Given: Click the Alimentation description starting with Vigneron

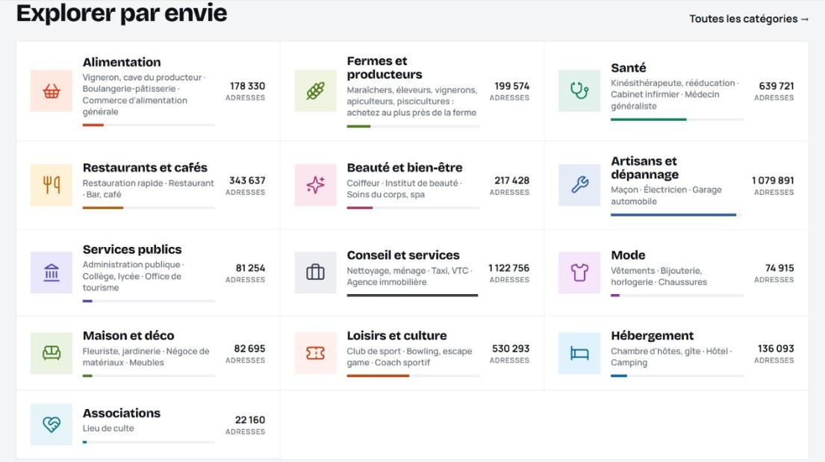Looking at the screenshot, I should click(143, 95).
